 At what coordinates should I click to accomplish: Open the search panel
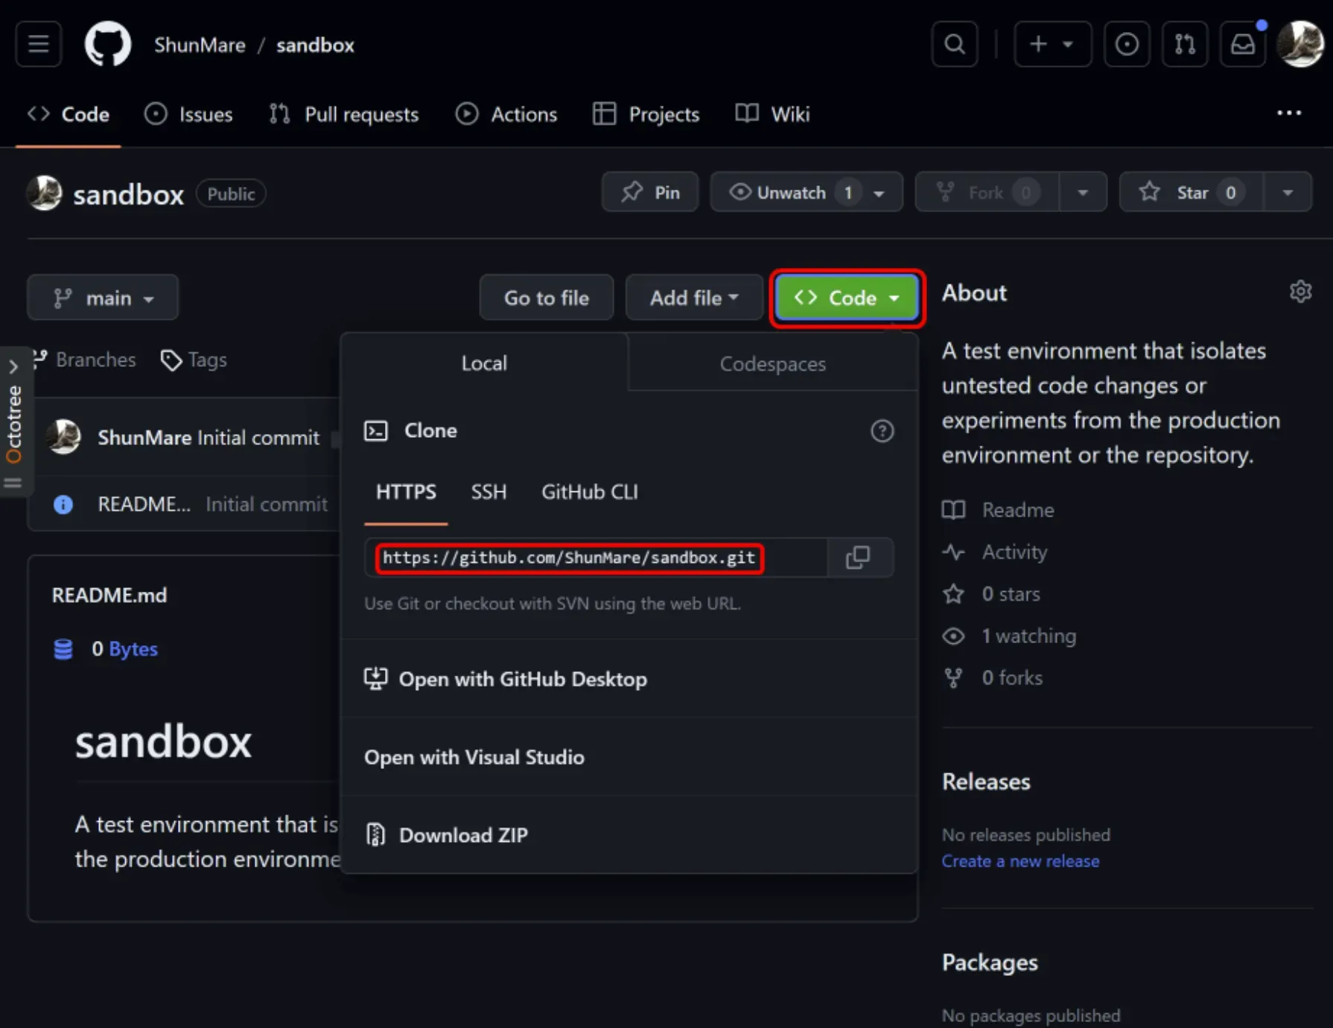[954, 44]
